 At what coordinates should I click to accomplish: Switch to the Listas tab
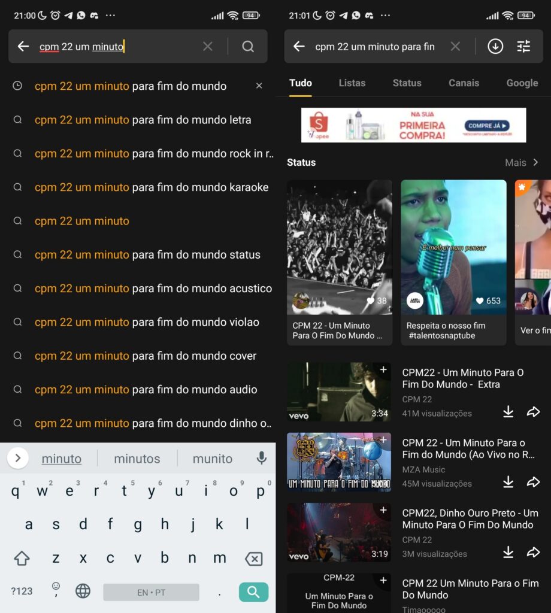click(x=352, y=83)
